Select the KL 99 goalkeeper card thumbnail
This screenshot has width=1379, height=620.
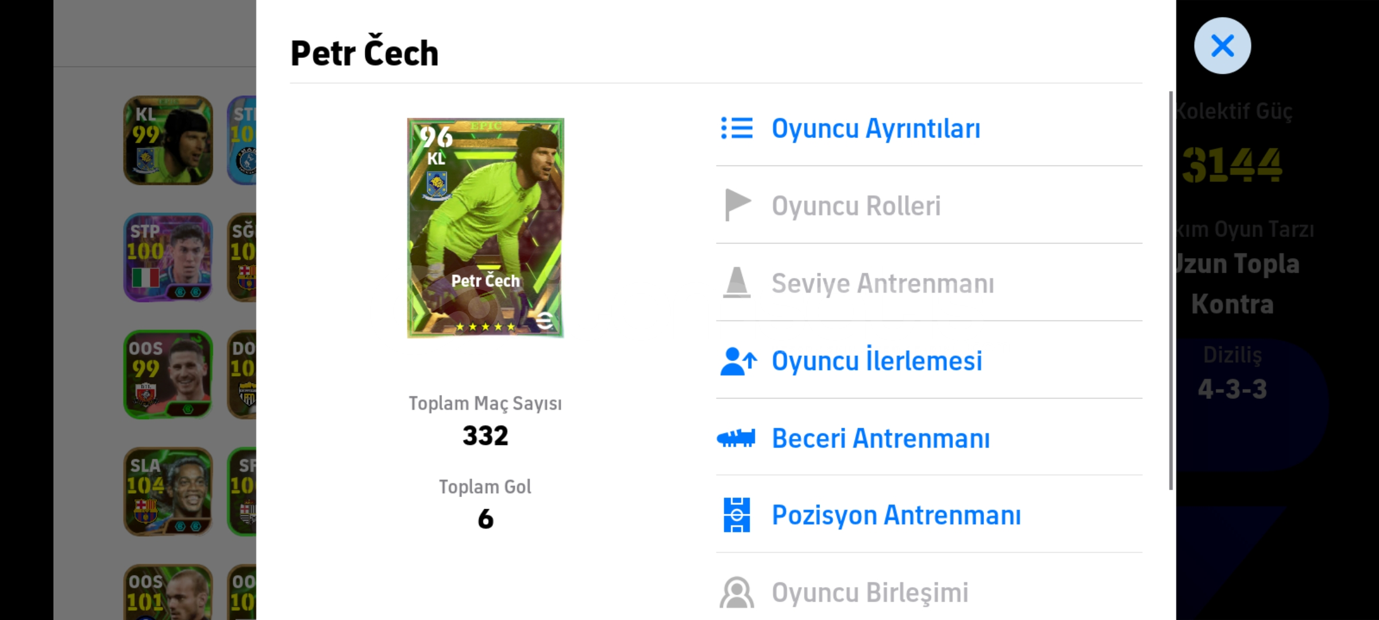tap(168, 141)
